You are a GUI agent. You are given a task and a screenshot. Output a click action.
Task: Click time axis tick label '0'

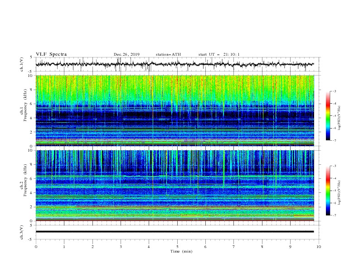(36, 247)
